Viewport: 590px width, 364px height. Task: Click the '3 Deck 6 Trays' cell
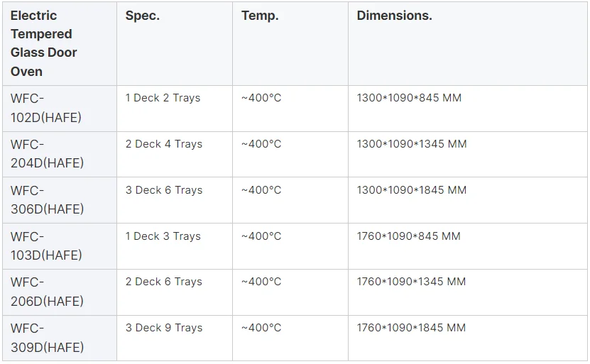[x=163, y=190]
